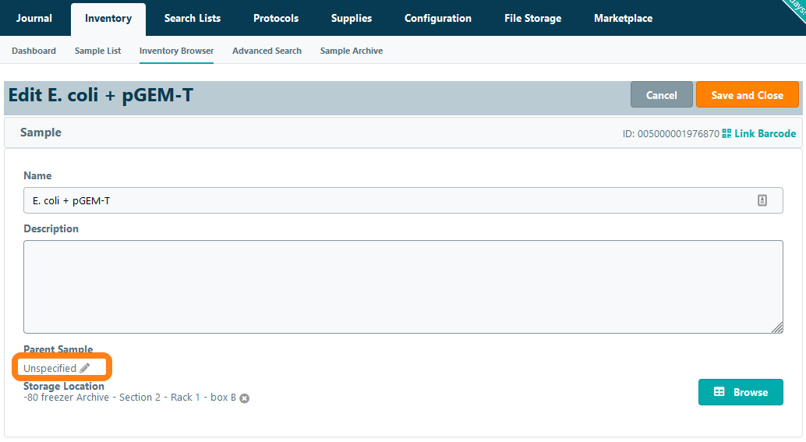Image resolution: width=806 pixels, height=442 pixels.
Task: Open Advanced Search
Action: pyautogui.click(x=267, y=51)
